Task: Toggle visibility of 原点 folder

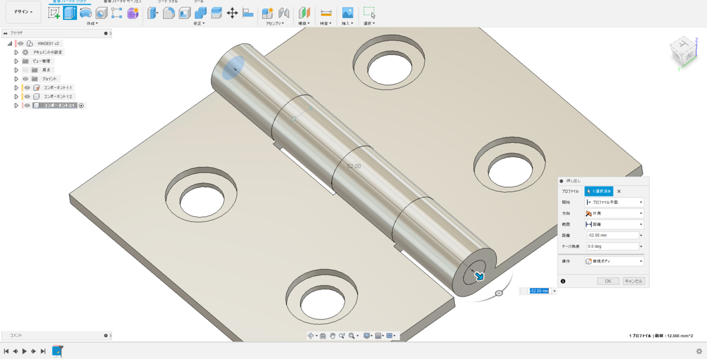Action: pyautogui.click(x=25, y=70)
